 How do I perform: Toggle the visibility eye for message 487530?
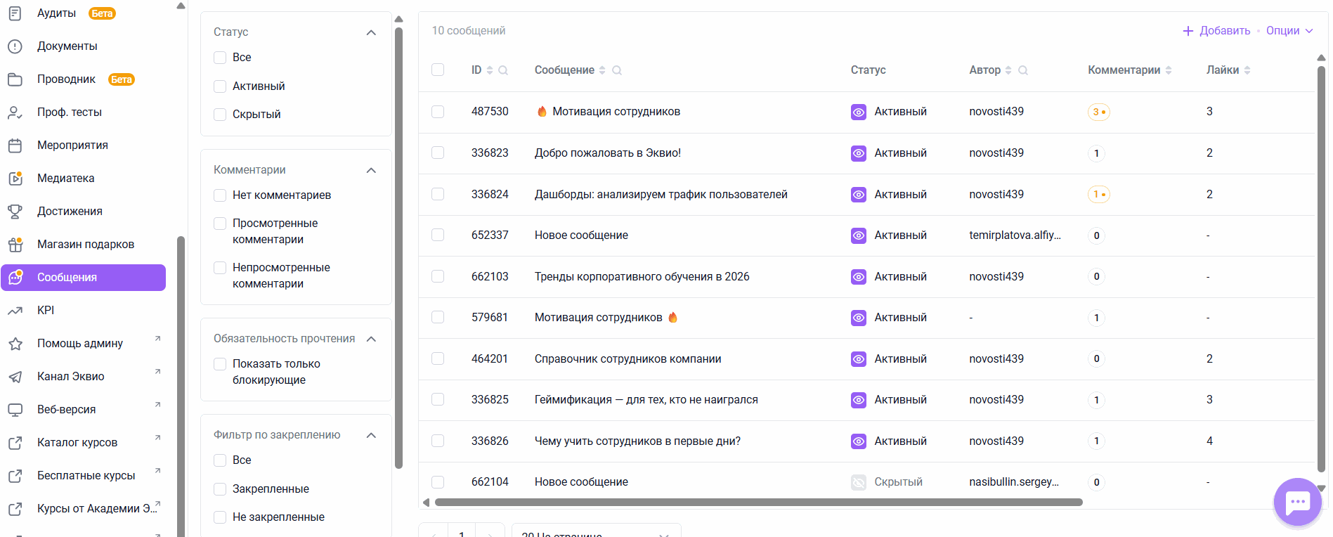859,112
